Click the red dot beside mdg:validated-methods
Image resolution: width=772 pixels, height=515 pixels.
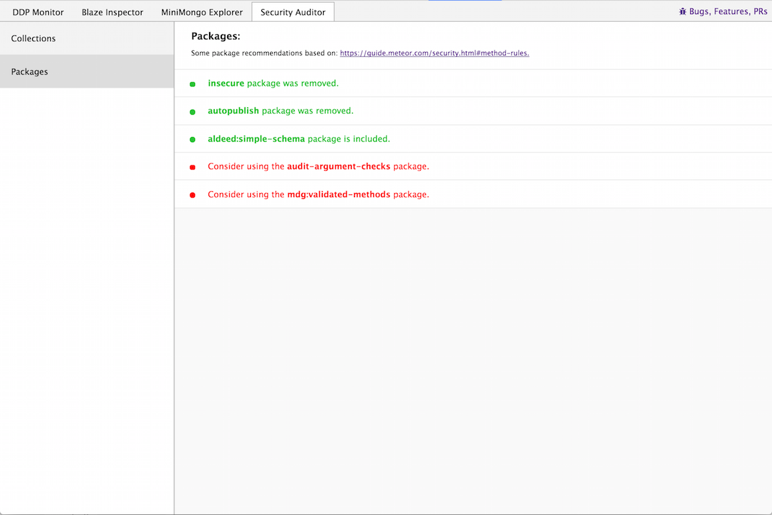[192, 195]
